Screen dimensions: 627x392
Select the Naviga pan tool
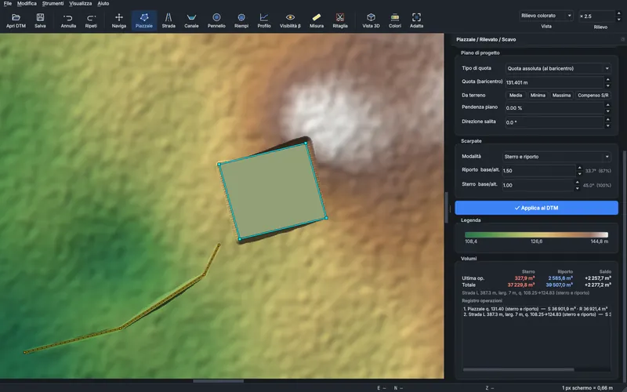coord(119,20)
